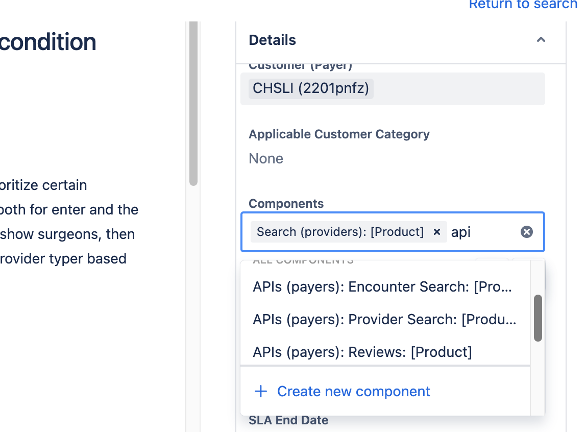This screenshot has width=586, height=432.
Task: Click into the Components text input after 'api'
Action: [484, 232]
